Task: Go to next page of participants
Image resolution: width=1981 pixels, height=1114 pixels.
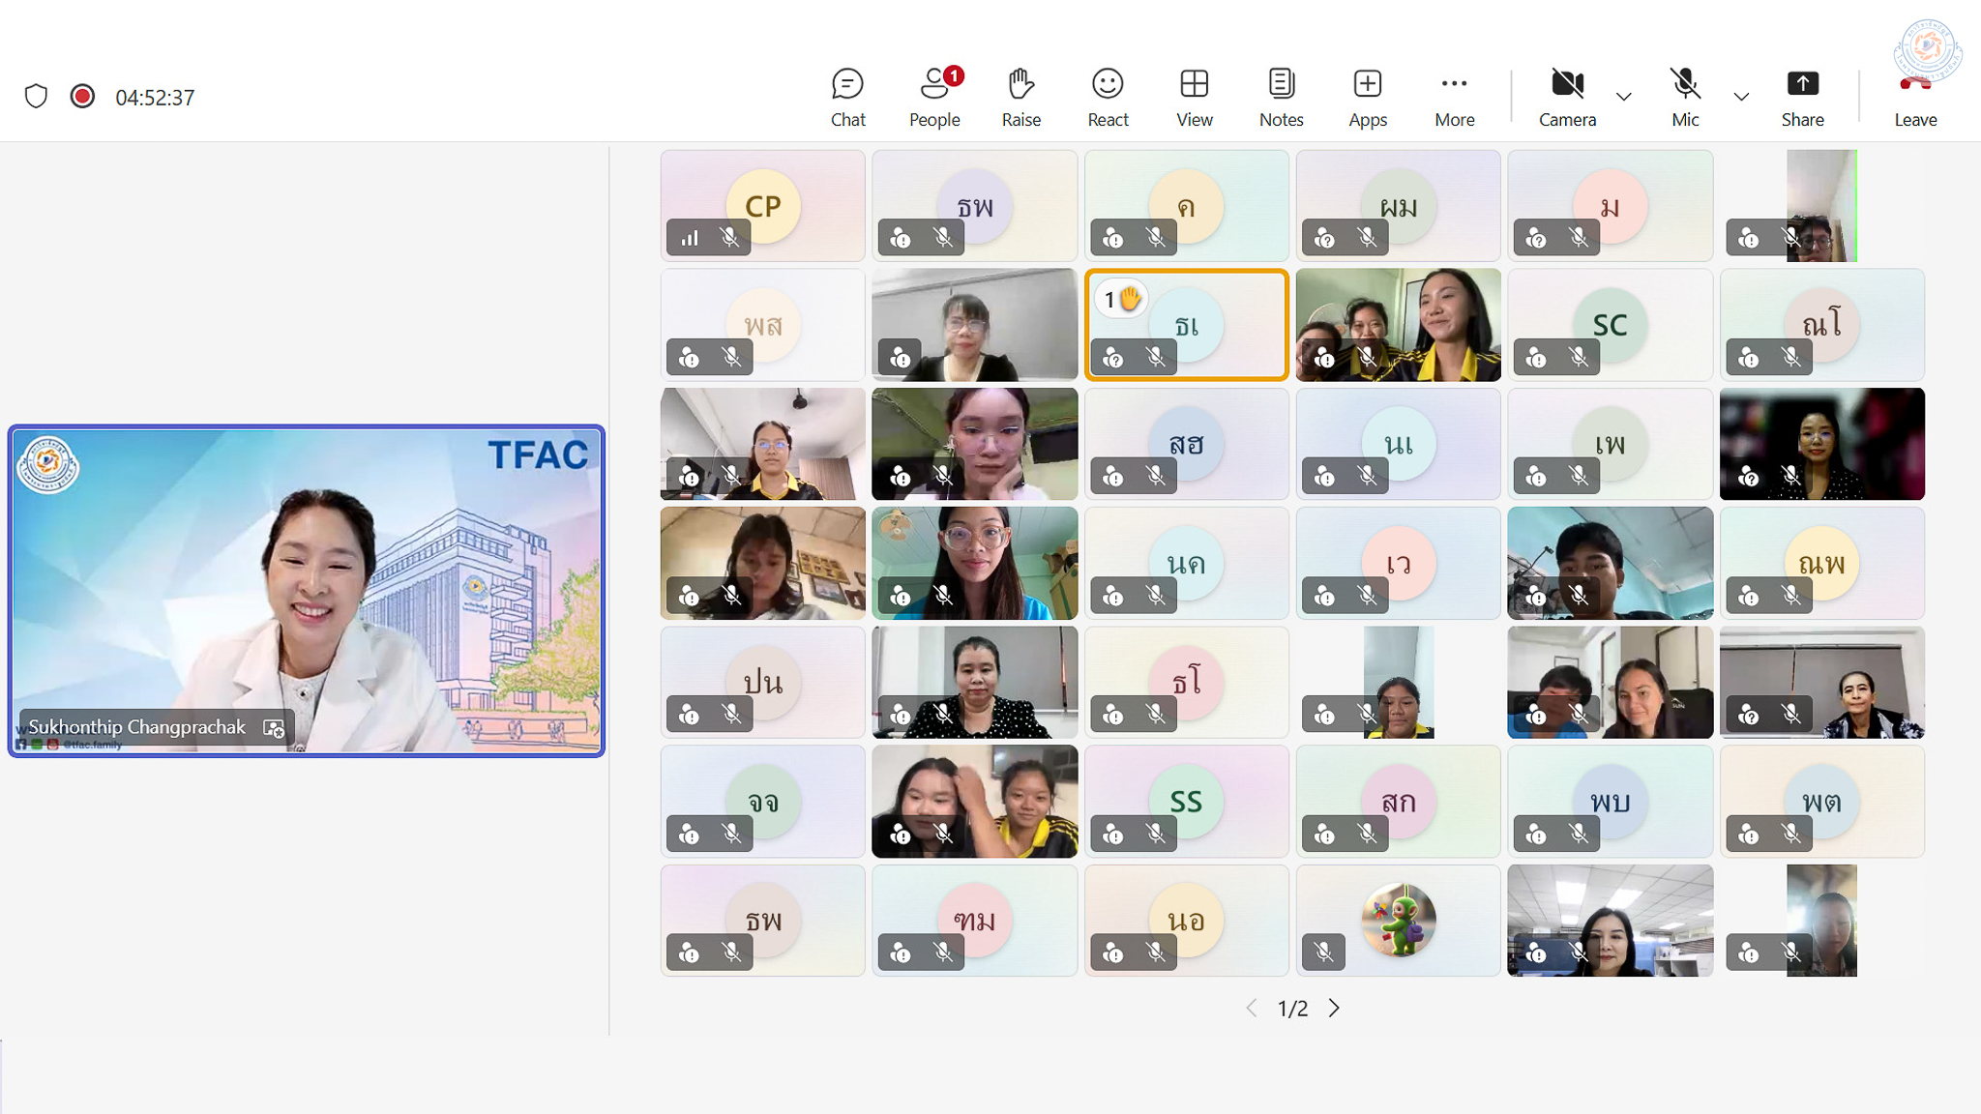Action: tap(1334, 1008)
